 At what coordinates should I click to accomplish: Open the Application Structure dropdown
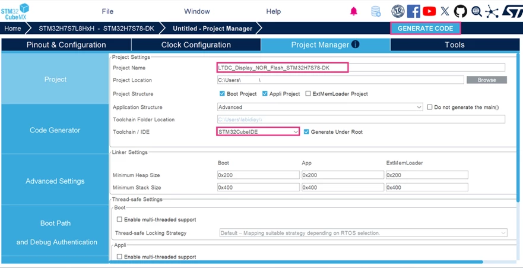pyautogui.click(x=320, y=107)
